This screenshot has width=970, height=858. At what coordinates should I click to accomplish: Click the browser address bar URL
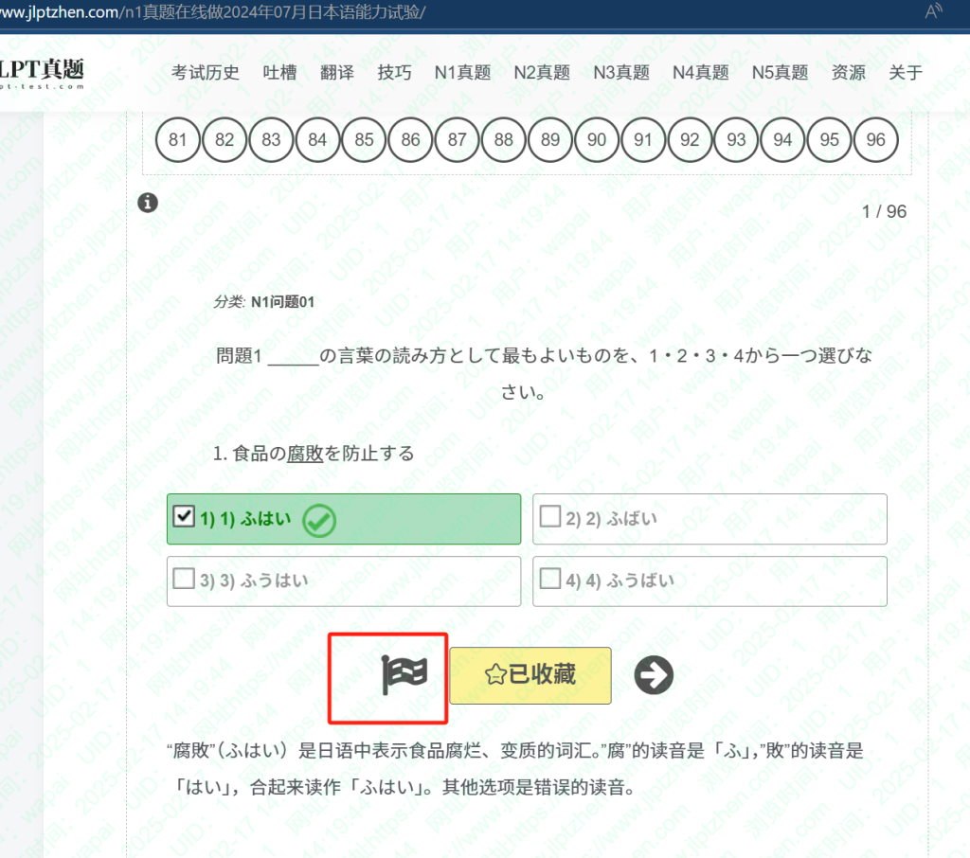pos(213,12)
